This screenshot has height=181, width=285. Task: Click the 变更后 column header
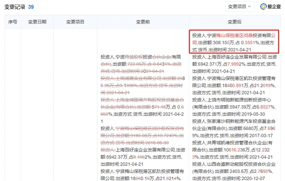click(x=235, y=22)
